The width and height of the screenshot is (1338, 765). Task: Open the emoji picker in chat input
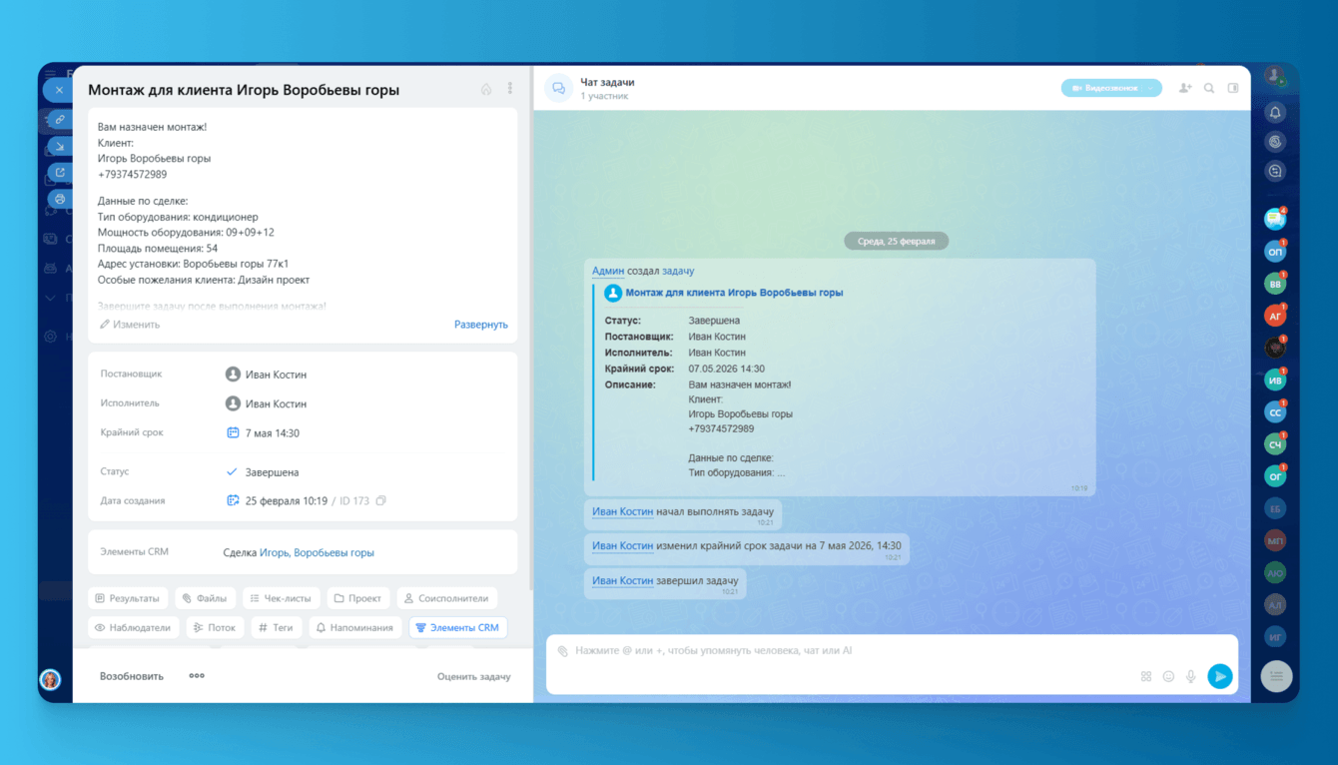(x=1168, y=676)
